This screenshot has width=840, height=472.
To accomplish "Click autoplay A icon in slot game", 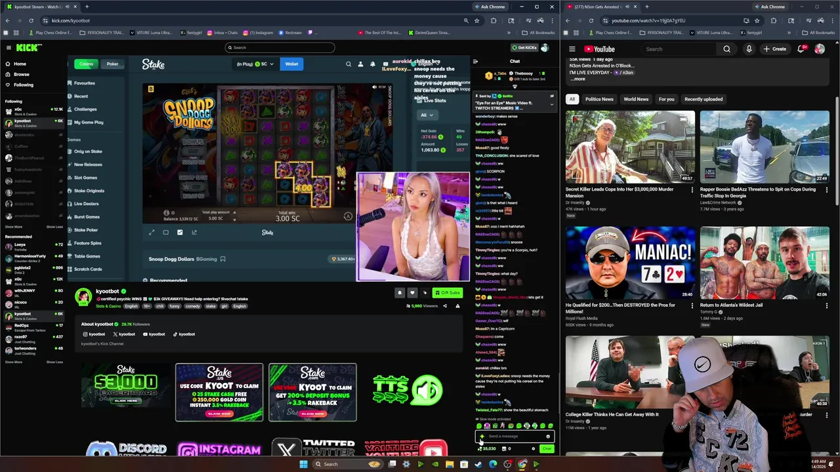I will 348,216.
